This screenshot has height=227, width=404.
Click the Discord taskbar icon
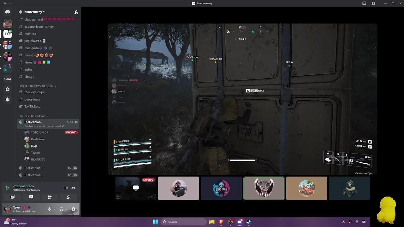click(x=240, y=222)
